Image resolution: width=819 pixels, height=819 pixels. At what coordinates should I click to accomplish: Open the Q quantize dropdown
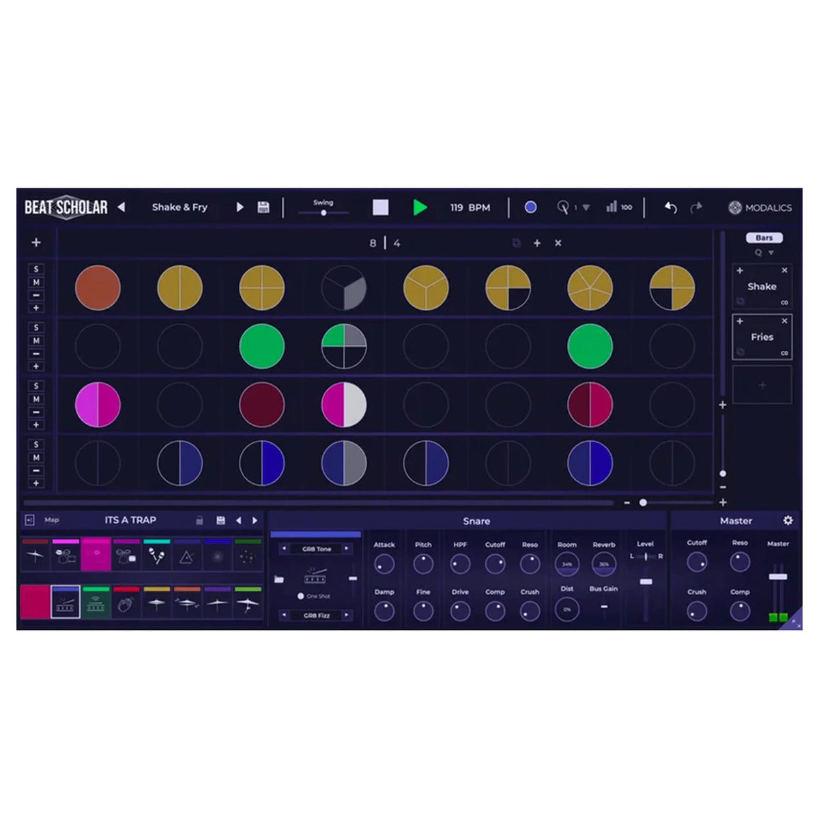click(x=764, y=253)
